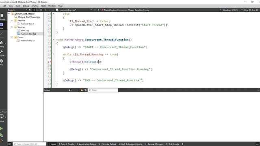The image size is (260, 146).
Task: Click the Issues warning triangle filter
Action: pyautogui.click(x=82, y=90)
